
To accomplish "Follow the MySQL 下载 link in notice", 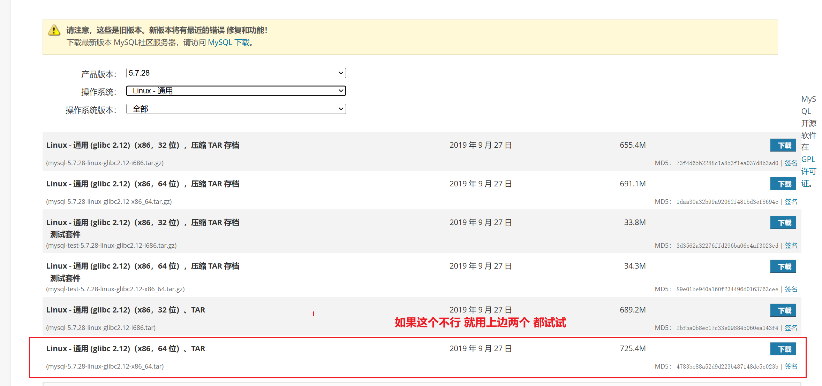I will coord(229,43).
